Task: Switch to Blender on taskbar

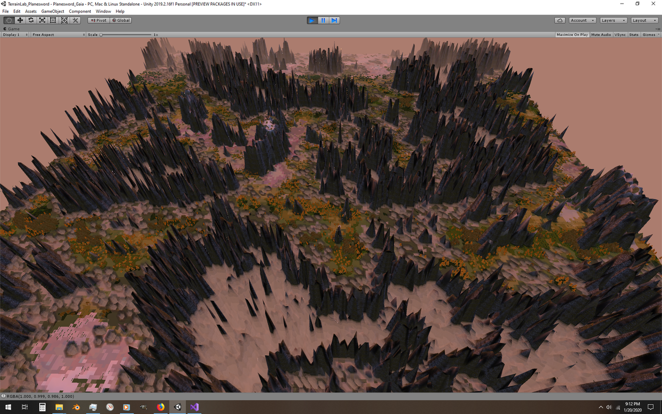Action: click(76, 407)
